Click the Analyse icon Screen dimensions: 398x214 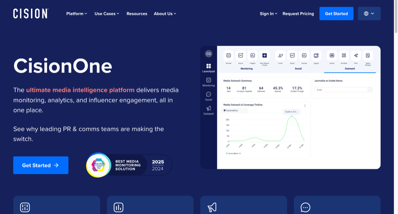(304, 55)
